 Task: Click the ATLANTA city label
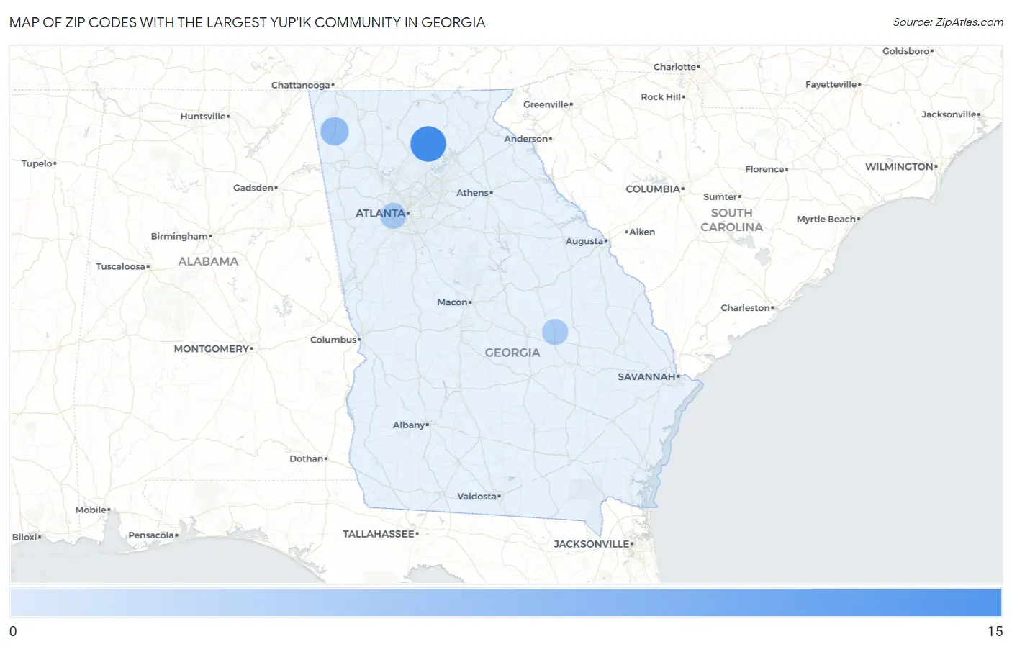[380, 213]
